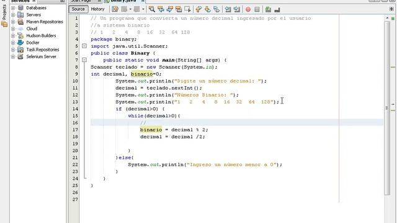Switch to the History view
The width and height of the screenshot is (397, 223).
[x=97, y=9]
